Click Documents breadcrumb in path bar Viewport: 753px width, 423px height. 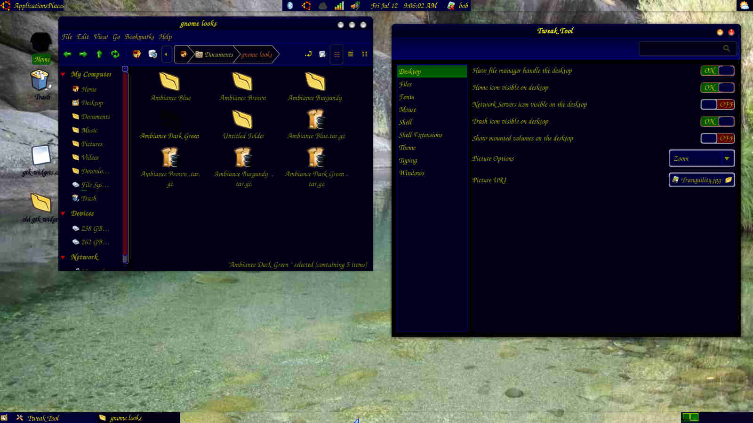[214, 55]
